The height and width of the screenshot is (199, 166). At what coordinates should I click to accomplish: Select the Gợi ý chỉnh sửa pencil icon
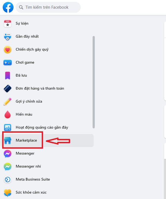click(x=8, y=102)
